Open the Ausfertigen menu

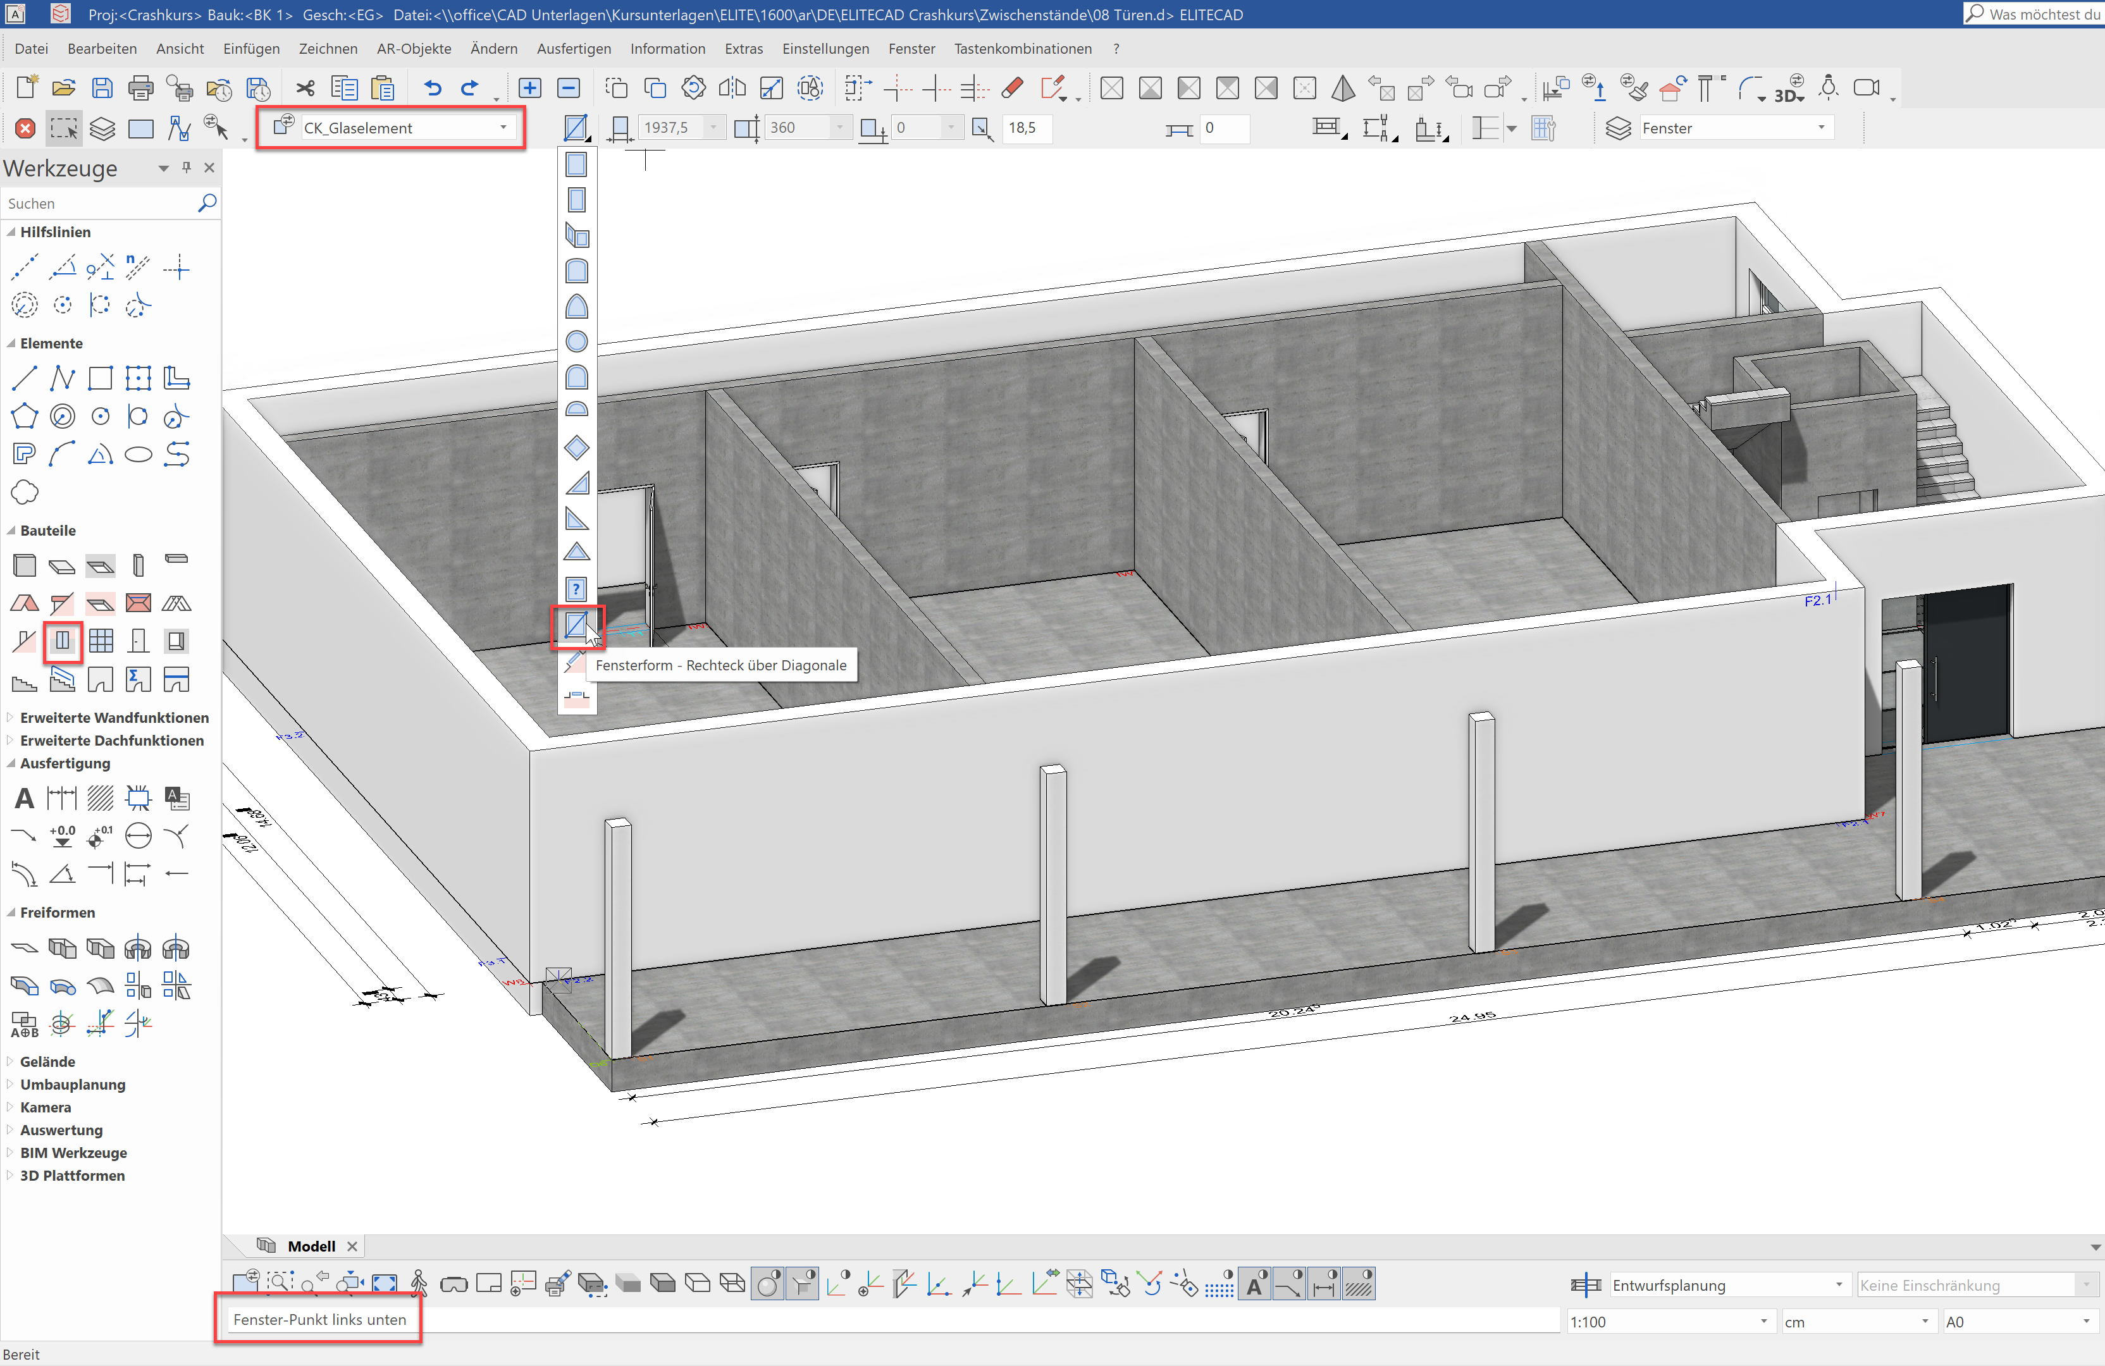pos(574,49)
